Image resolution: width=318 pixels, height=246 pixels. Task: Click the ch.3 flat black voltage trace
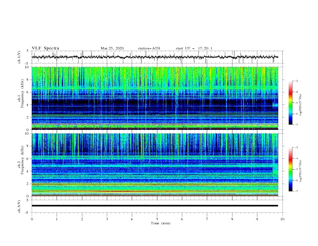[155, 206]
